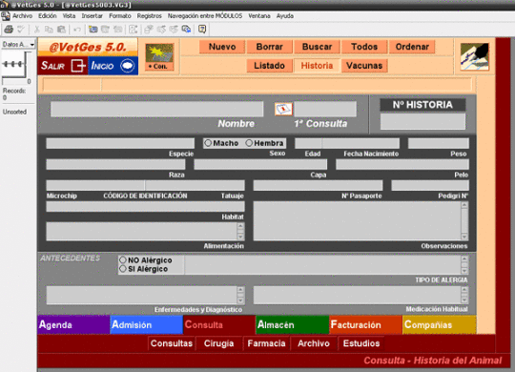Click the Medicación Habitual scrollbar down arrow

pos(464,300)
